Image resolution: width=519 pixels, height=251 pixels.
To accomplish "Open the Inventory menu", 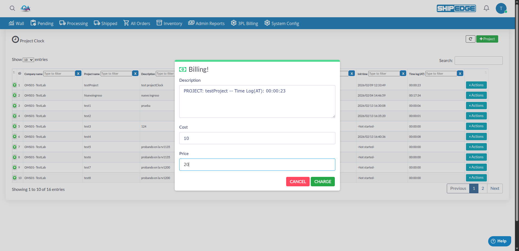I will point(169,23).
